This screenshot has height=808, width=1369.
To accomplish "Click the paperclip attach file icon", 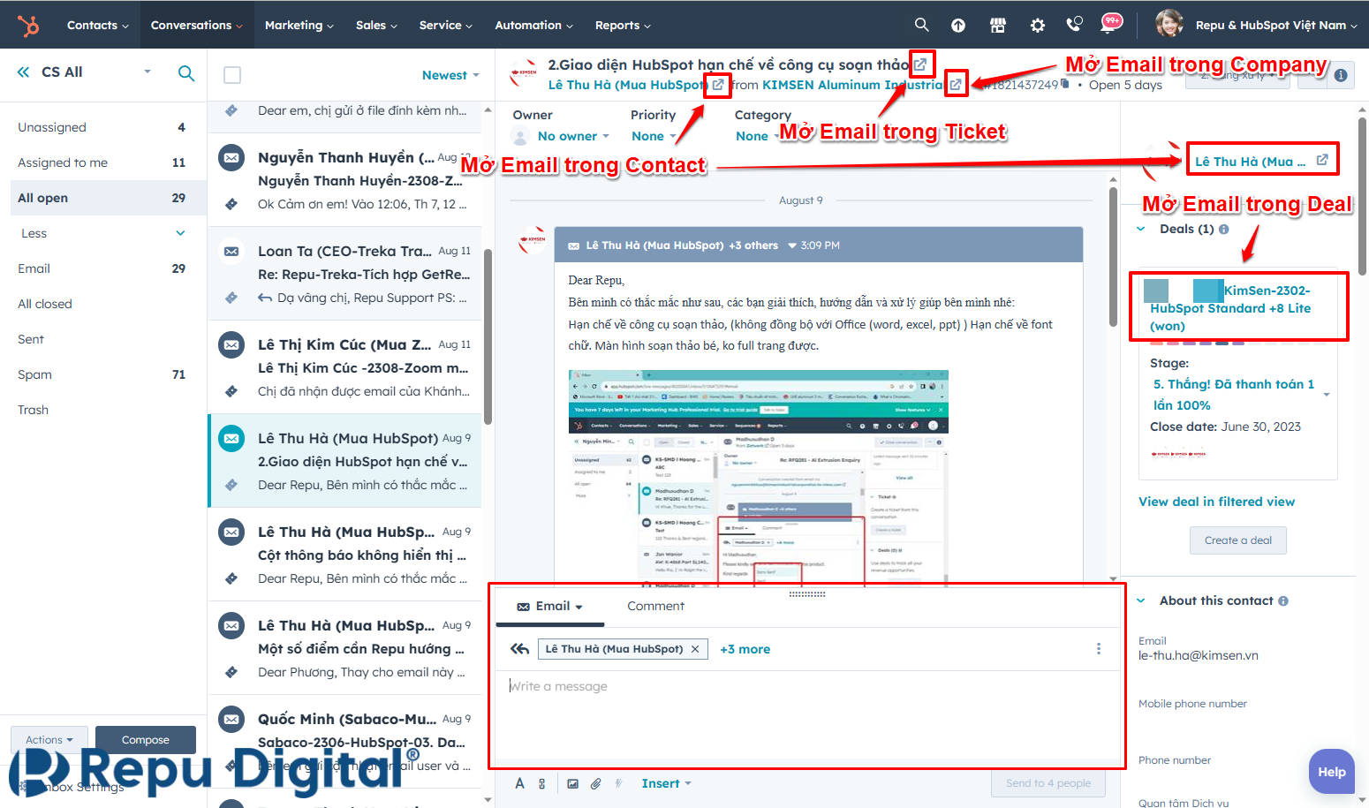I will click(x=596, y=783).
